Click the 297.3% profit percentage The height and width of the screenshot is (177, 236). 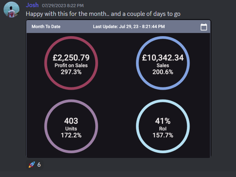[x=71, y=72]
